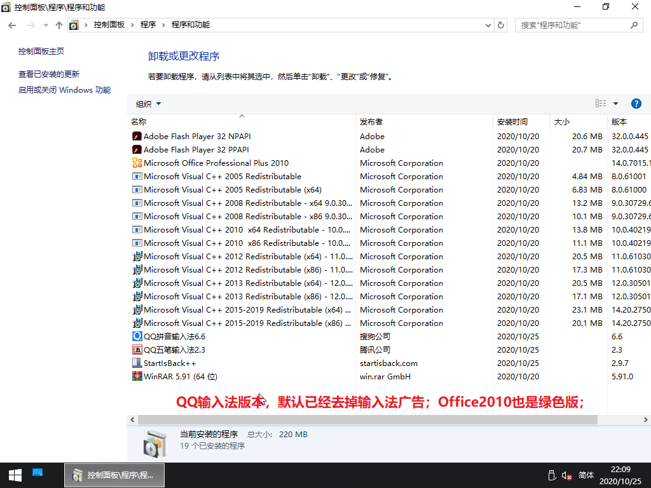Viewport: 651px width, 488px height.
Task: Sort by 安装时间 column header
Action: tap(521, 121)
